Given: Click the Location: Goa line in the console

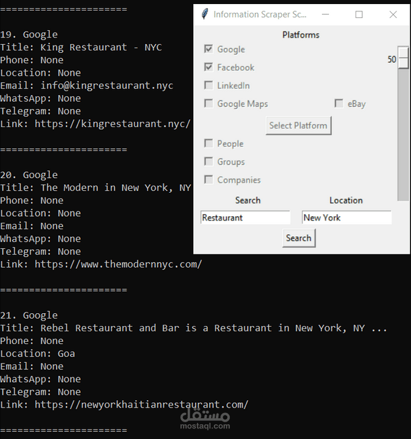Looking at the screenshot, I should [37, 353].
